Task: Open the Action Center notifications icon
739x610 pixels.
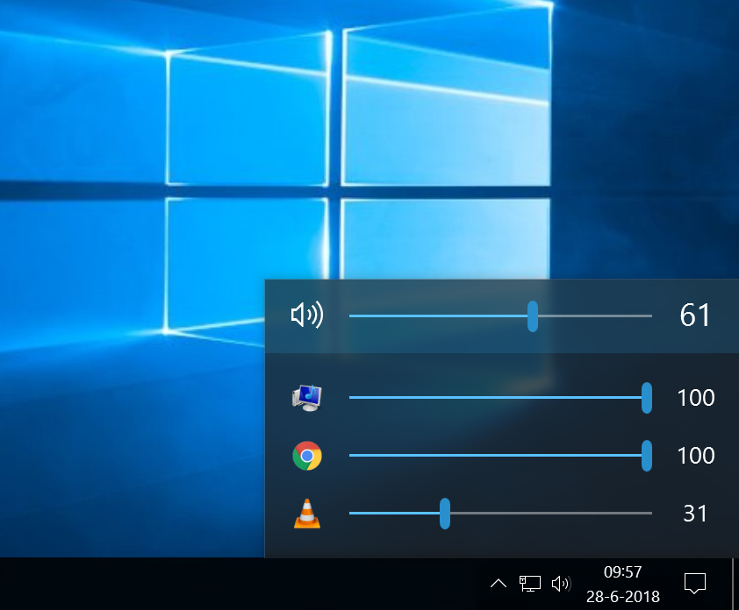Action: point(695,584)
